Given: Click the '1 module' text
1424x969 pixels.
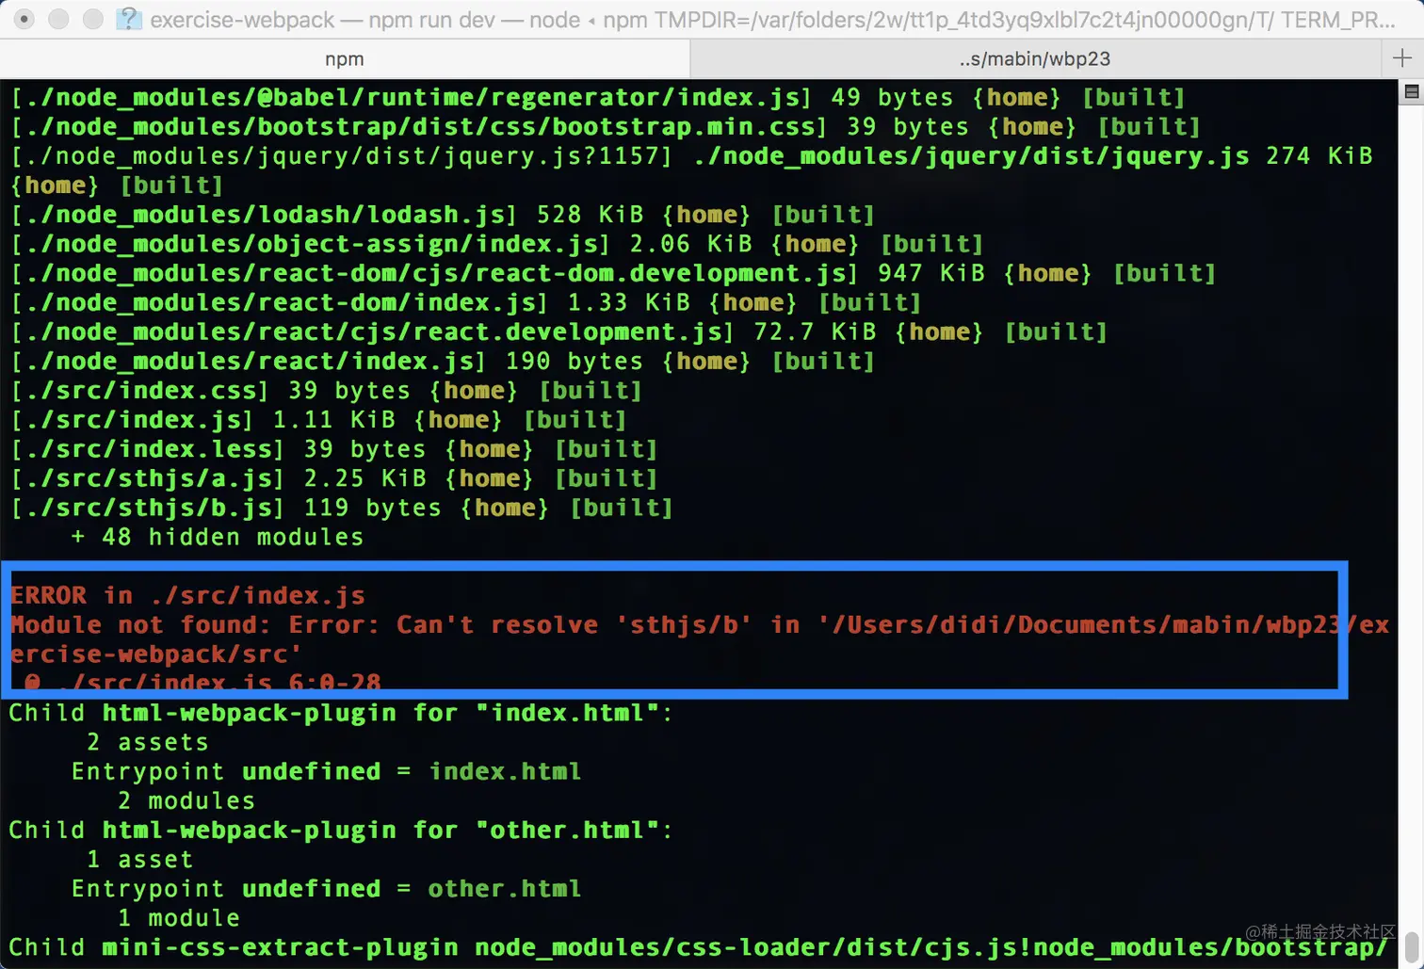Looking at the screenshot, I should (179, 917).
